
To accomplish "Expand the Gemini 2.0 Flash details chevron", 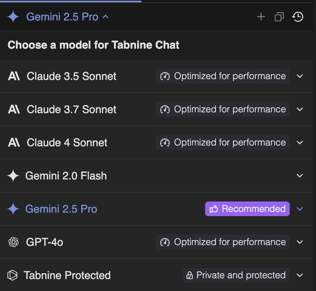I will tap(300, 176).
